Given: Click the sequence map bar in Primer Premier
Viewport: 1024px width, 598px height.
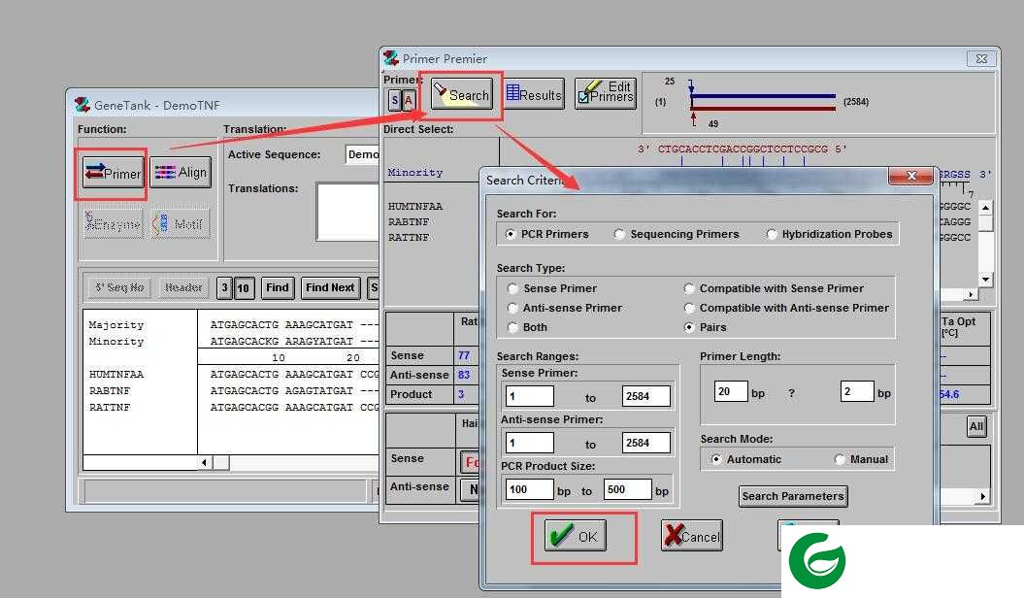Looking at the screenshot, I should (763, 102).
